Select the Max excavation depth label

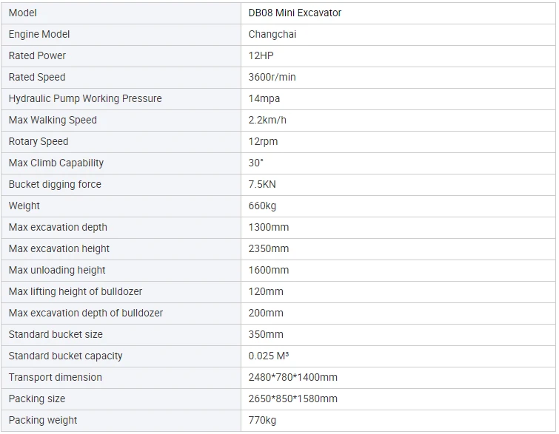(x=58, y=227)
